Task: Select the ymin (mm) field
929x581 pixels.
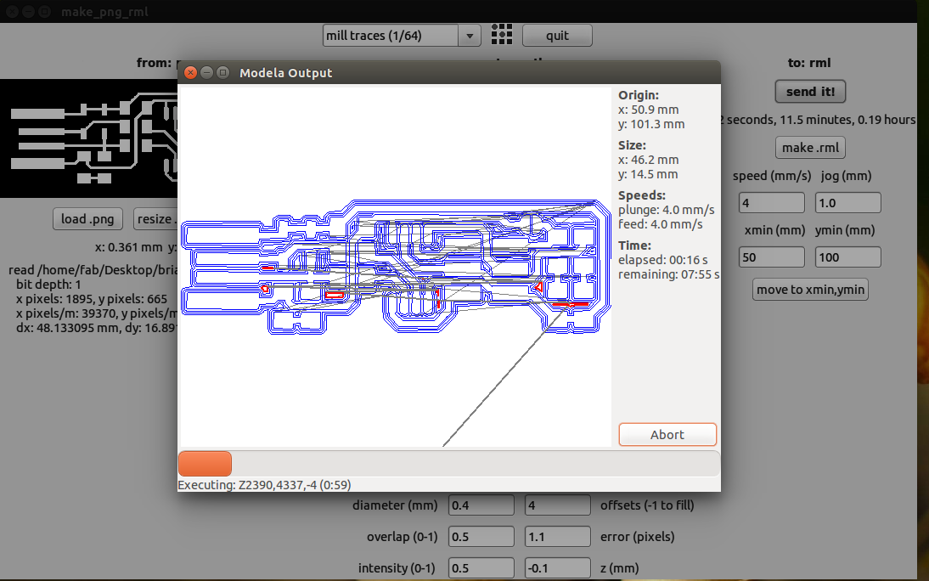Action: pyautogui.click(x=847, y=257)
